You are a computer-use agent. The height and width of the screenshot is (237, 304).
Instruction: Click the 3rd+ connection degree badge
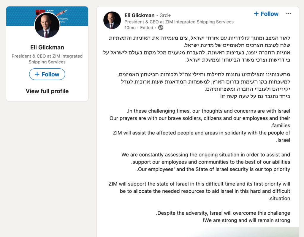click(x=165, y=15)
